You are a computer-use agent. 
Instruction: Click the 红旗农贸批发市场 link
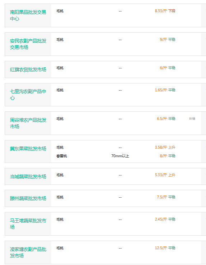click(x=28, y=69)
